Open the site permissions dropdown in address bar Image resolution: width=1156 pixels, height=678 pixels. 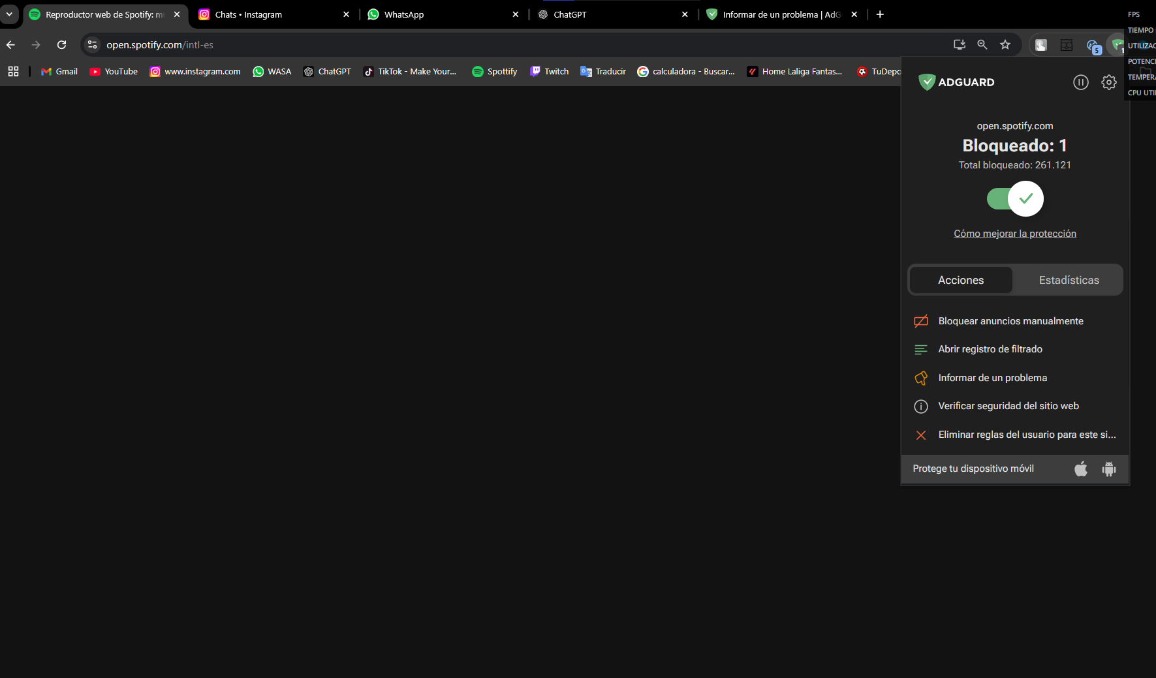[x=92, y=45]
